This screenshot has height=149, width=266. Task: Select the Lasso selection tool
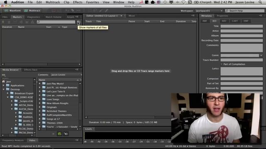click(x=95, y=11)
